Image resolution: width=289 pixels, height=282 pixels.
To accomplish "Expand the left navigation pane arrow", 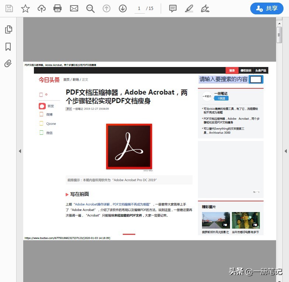I will click(20, 151).
